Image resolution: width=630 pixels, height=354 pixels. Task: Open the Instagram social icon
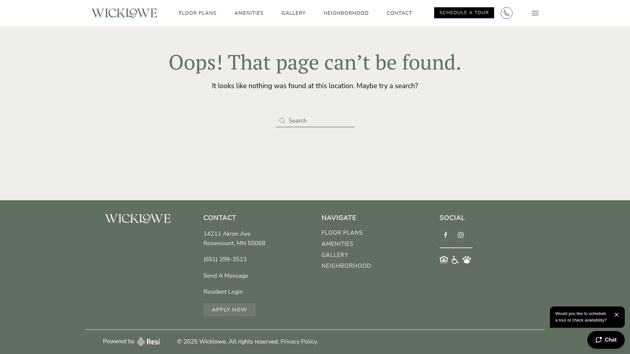[x=460, y=235]
